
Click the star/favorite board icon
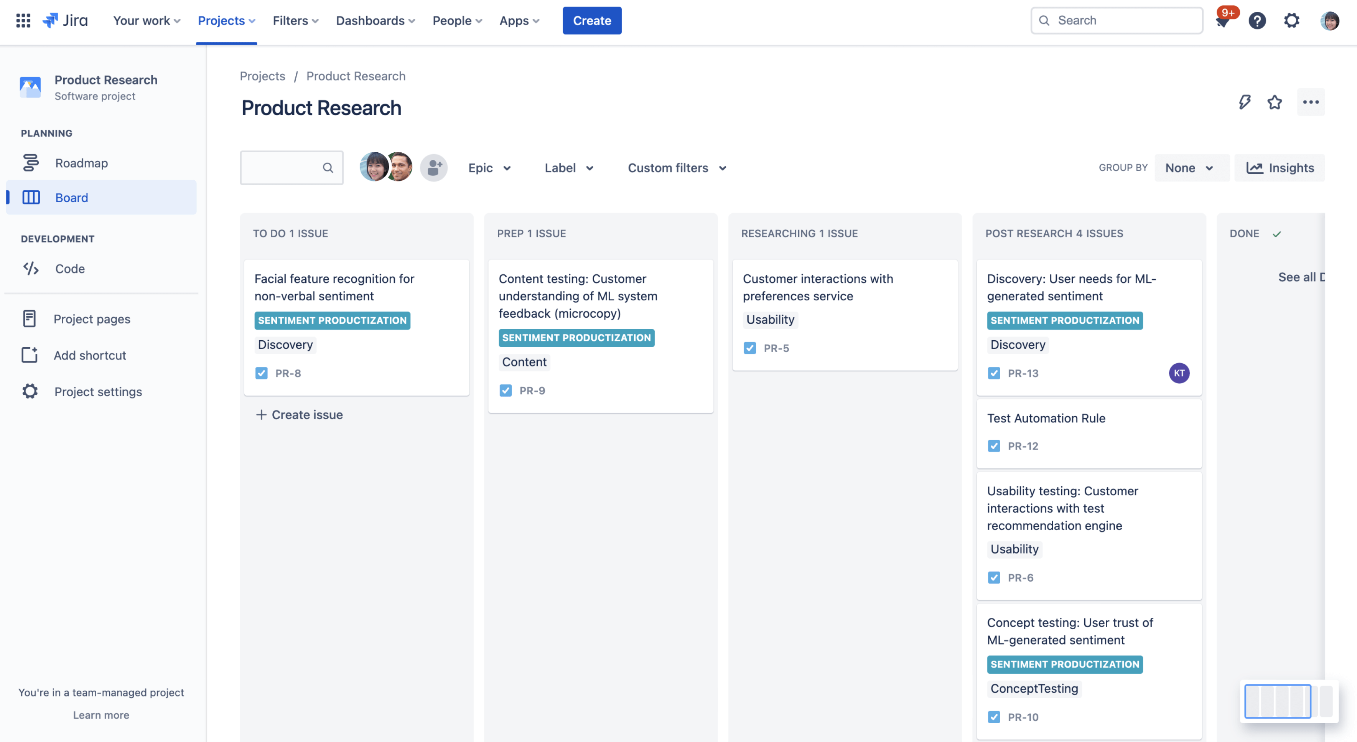1275,101
